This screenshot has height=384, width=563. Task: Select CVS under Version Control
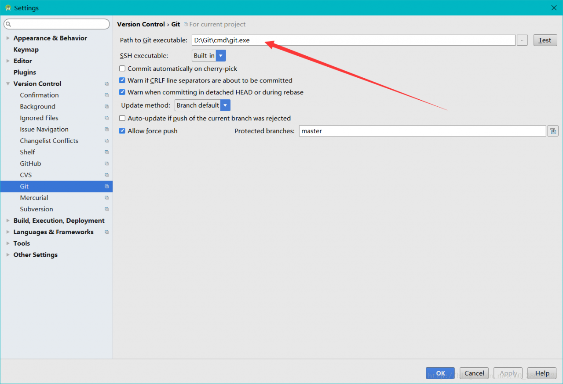(x=26, y=175)
